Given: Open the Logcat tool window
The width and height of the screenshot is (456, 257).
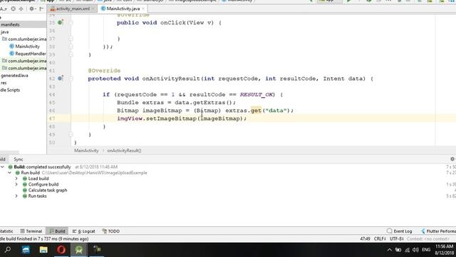Looking at the screenshot, I should (84, 231).
